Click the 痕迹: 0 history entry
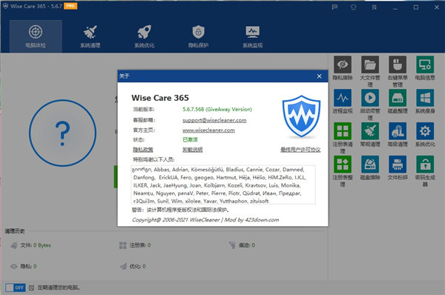This screenshot has height=295, width=445. pos(242,245)
